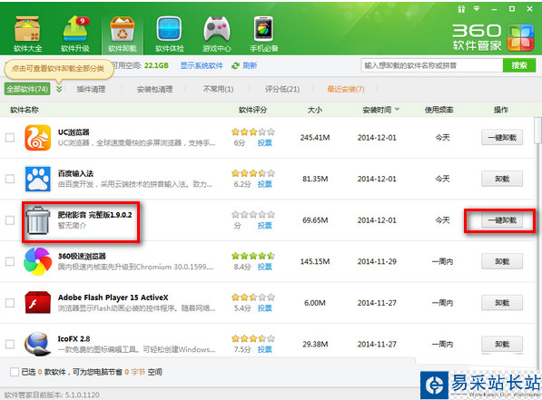Select the 全部软件(74) tab

coord(27,89)
